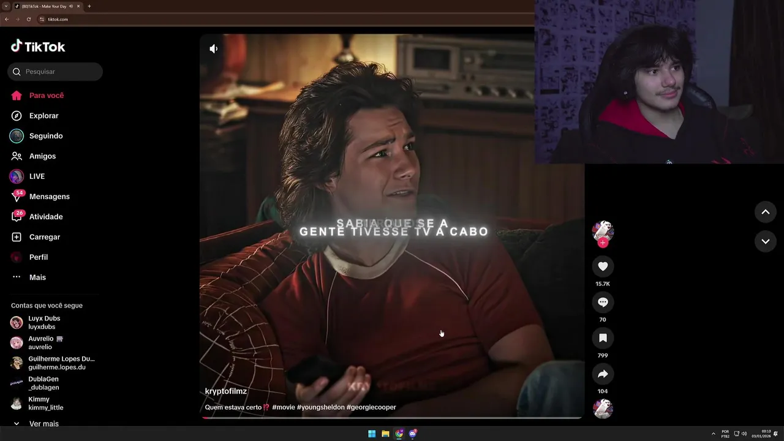Screen dimensions: 784x441
Task: Open Kimmy followed account
Action: pos(53,404)
